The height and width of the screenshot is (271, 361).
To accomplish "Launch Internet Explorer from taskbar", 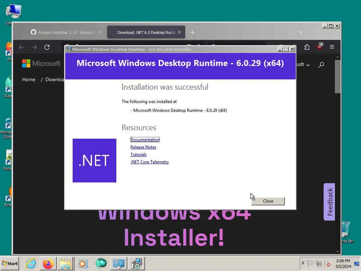I will coord(31,263).
